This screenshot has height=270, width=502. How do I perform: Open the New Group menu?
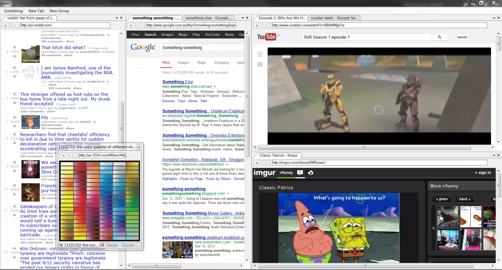pos(59,11)
